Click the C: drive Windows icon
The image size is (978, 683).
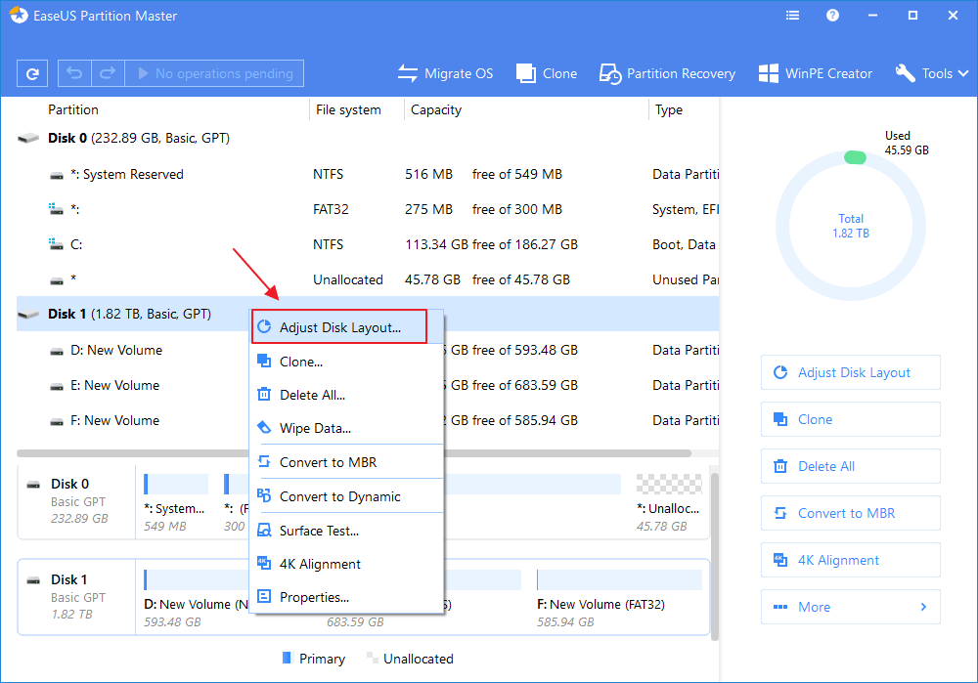pos(56,244)
